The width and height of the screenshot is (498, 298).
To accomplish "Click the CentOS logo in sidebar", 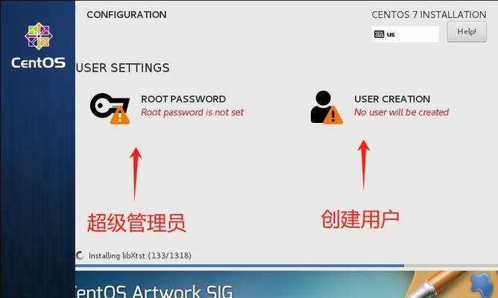I will click(39, 36).
